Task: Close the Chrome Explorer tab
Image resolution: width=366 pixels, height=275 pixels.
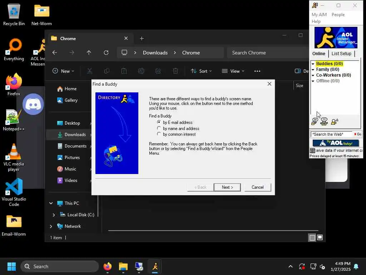Action: pos(126,38)
